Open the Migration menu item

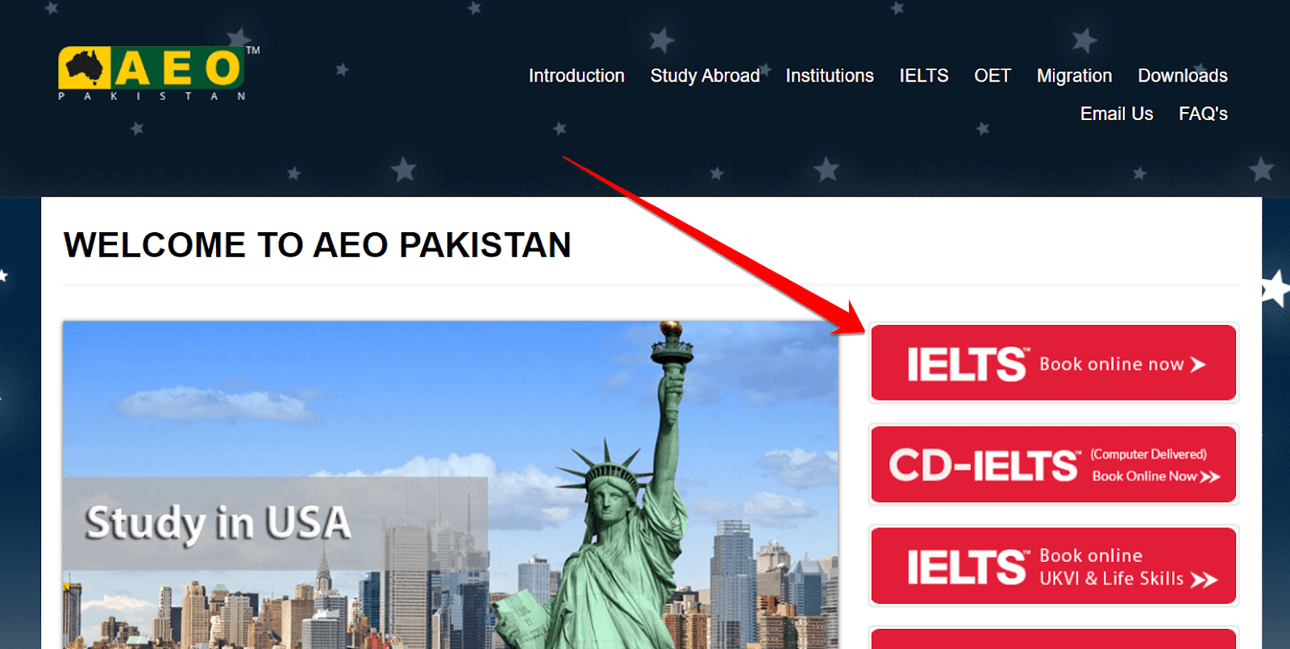pyautogui.click(x=1074, y=76)
